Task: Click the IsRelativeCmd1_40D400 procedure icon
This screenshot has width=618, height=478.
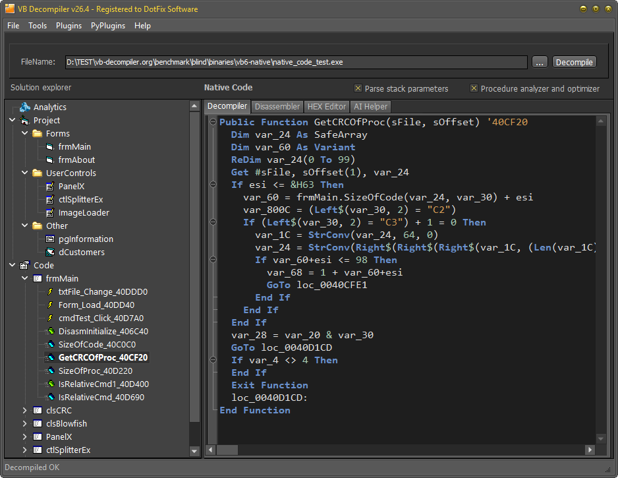Action: (x=51, y=384)
